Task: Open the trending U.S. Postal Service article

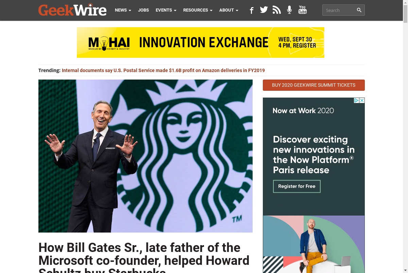Action: coord(163,70)
